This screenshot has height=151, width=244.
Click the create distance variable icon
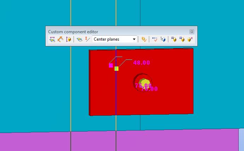click(52, 39)
